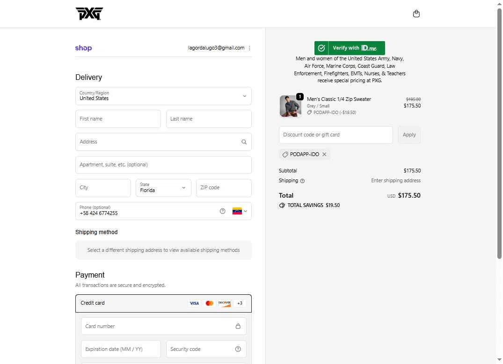
Task: Show the +3 additional card brands
Action: [x=240, y=303]
